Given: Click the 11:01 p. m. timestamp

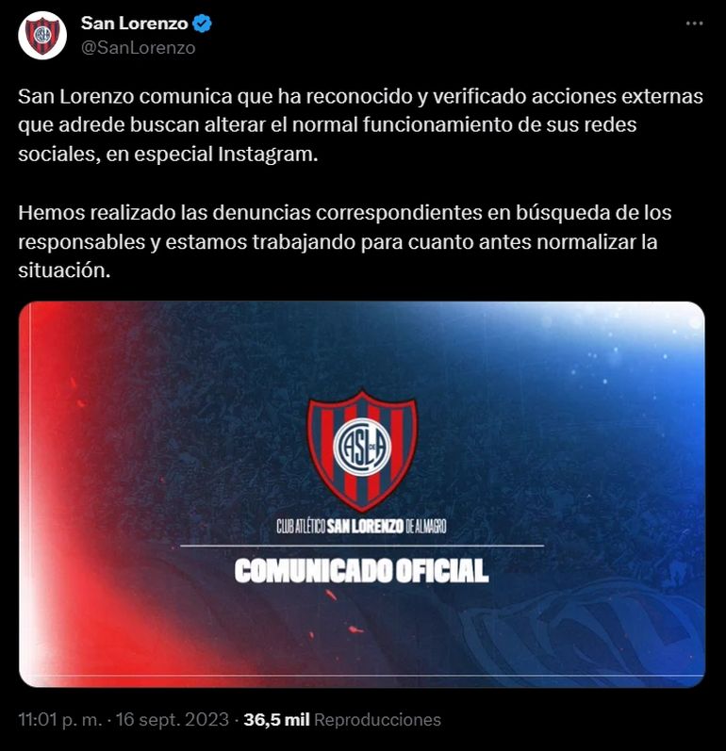Looking at the screenshot, I should click(60, 719).
